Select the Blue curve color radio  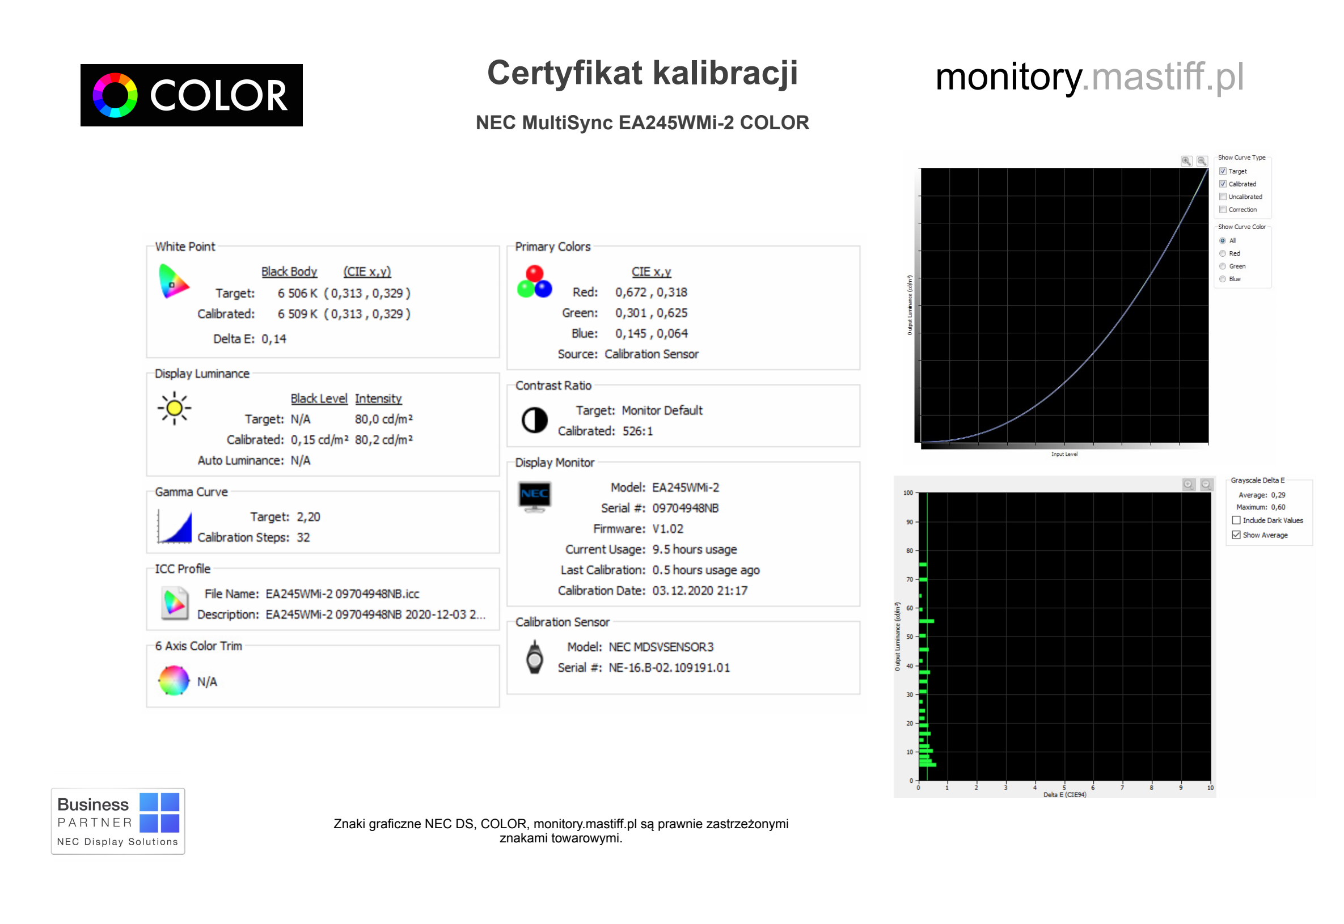(x=1222, y=279)
